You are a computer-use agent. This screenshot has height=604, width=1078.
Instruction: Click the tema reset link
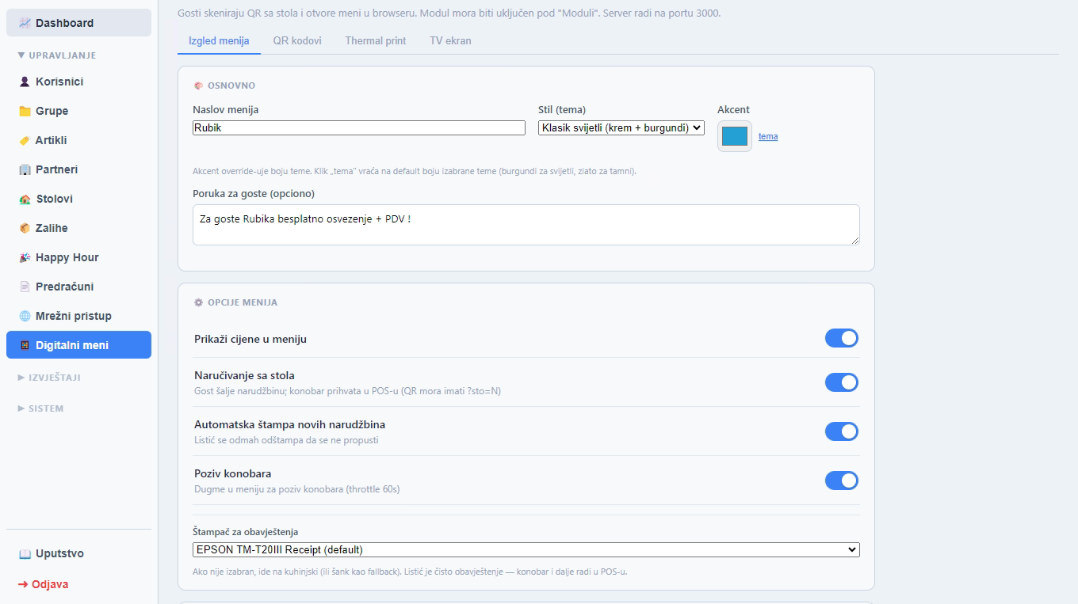pyautogui.click(x=768, y=136)
